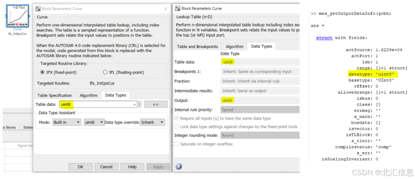Toggle Saturate on integer overflow checkbox
Viewport: 415px width, 179px height.
[x=176, y=144]
